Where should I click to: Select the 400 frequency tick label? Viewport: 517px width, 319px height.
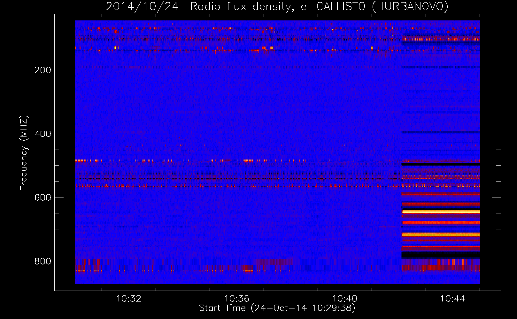[x=43, y=134]
